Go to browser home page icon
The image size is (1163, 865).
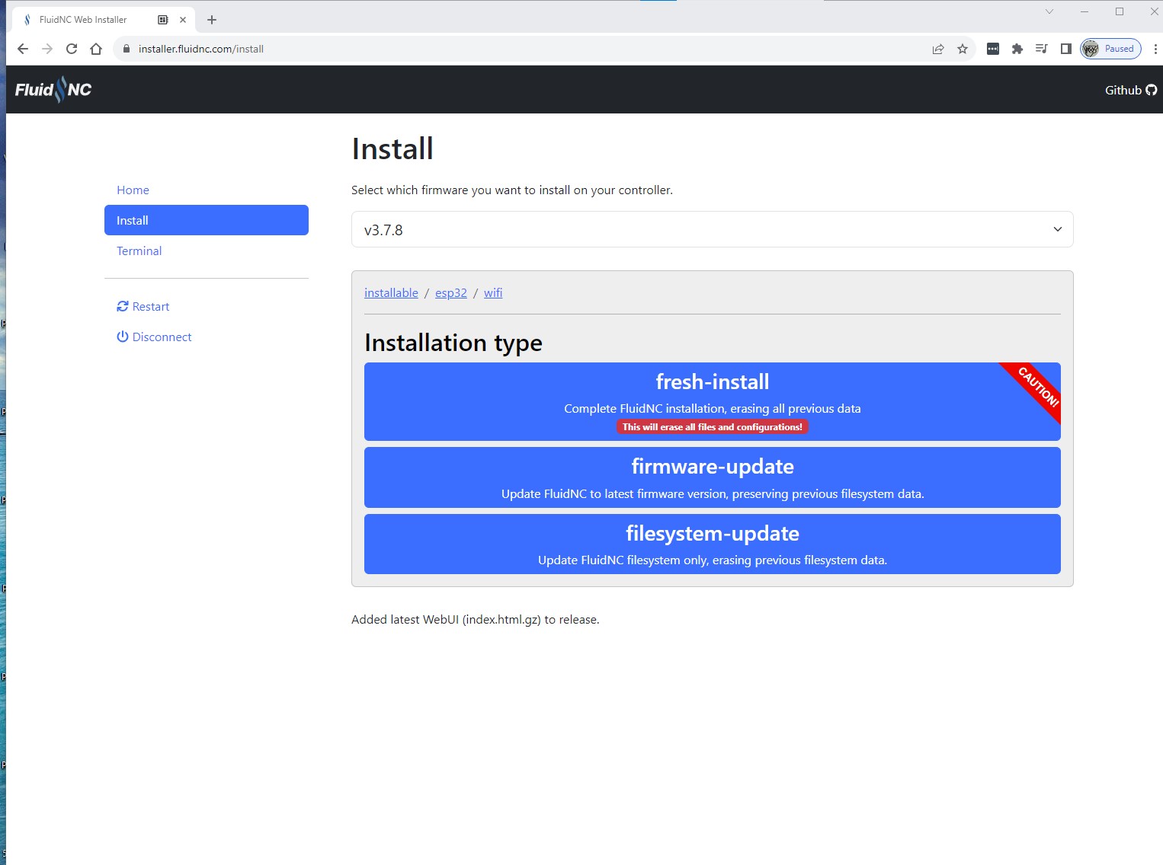pos(96,49)
